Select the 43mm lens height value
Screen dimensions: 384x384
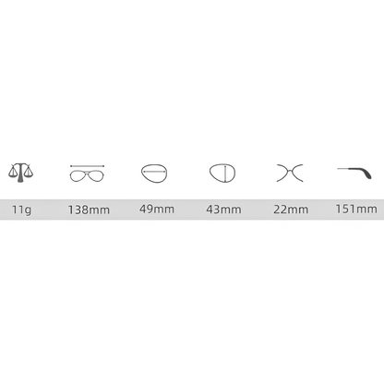click(223, 210)
